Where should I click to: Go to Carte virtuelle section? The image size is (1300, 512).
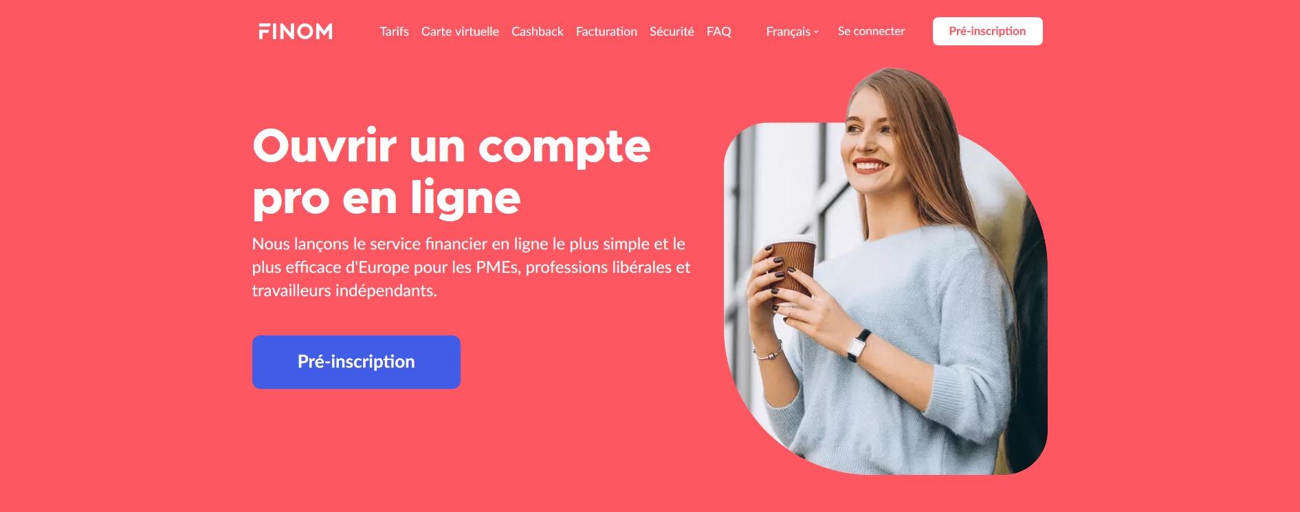click(x=460, y=32)
